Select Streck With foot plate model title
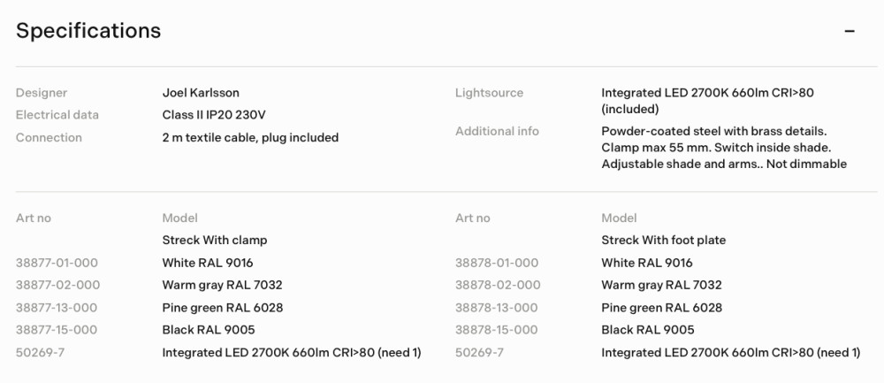This screenshot has width=884, height=383. point(663,240)
